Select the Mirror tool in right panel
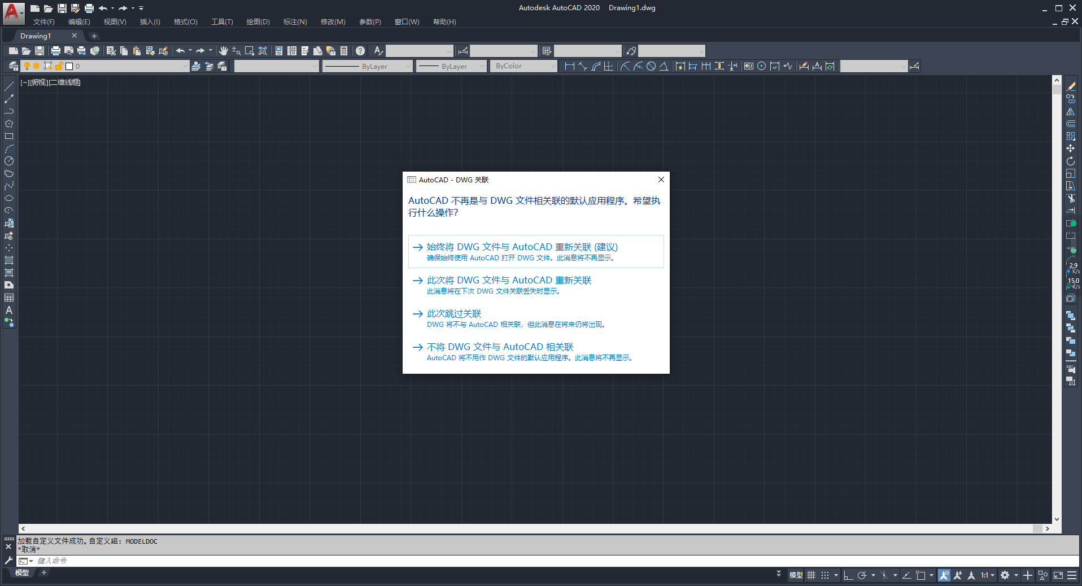This screenshot has height=586, width=1082. coord(1071,112)
